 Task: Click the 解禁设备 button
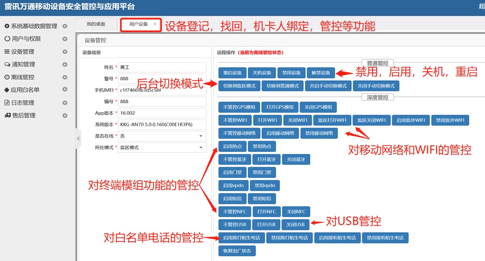coord(321,73)
